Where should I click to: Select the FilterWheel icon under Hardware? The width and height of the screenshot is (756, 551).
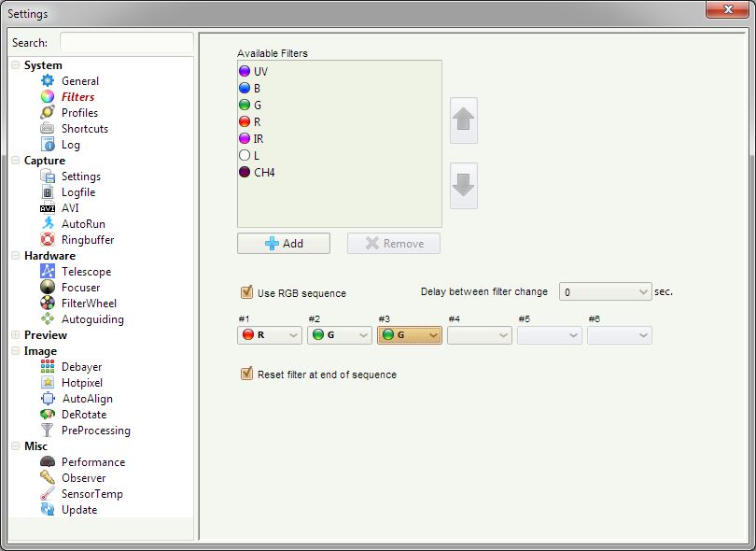(x=48, y=304)
